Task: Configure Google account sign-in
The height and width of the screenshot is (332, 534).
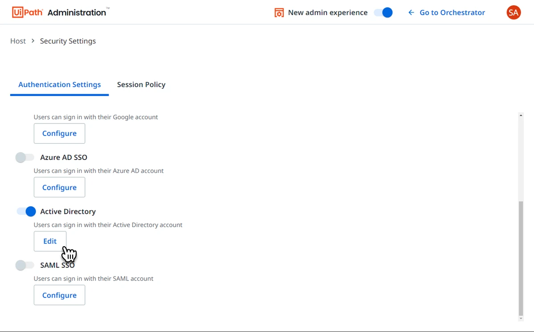Action: point(59,133)
